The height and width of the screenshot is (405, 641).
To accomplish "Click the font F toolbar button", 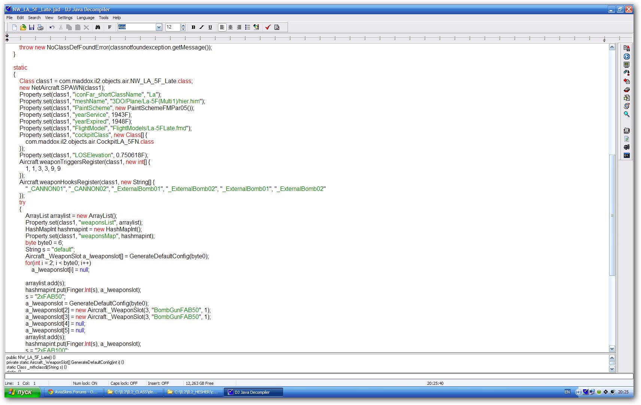I will click(x=110, y=27).
